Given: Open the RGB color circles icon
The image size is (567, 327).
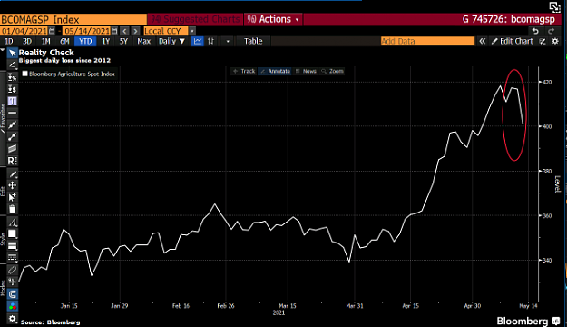Looking at the screenshot, I should tap(13, 306).
